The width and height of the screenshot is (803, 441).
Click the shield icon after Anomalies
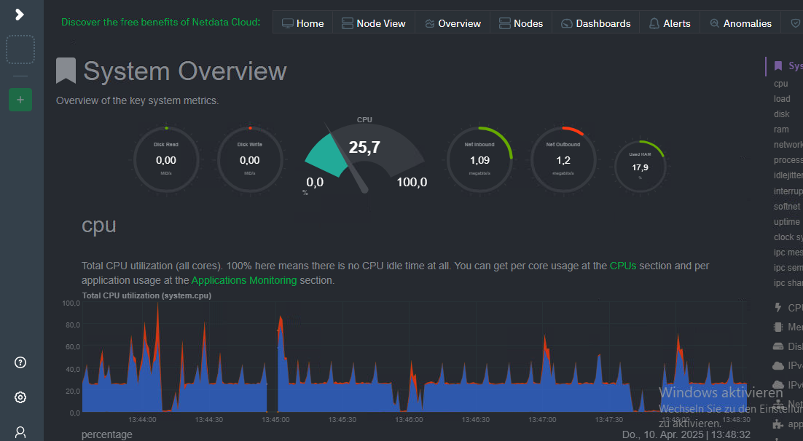point(795,23)
